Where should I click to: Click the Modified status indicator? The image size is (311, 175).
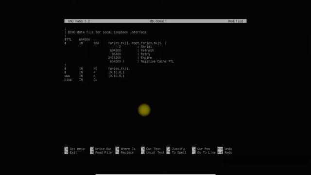(235, 21)
